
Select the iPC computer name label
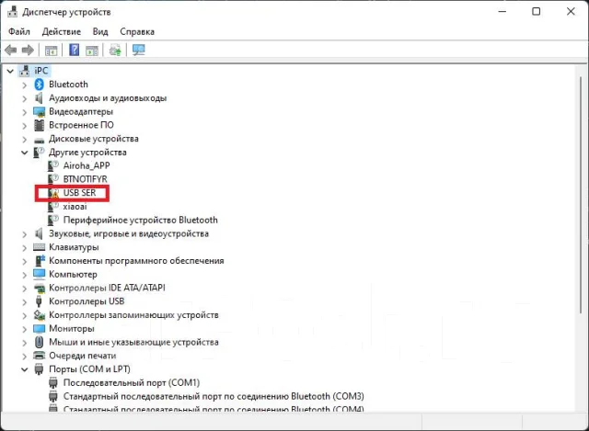pos(41,71)
